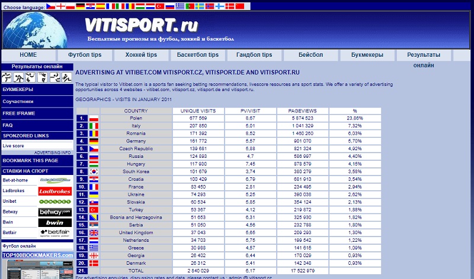Screen dimensions: 474x279
Task: Open the Live score sidebar link
Action: [x=14, y=145]
